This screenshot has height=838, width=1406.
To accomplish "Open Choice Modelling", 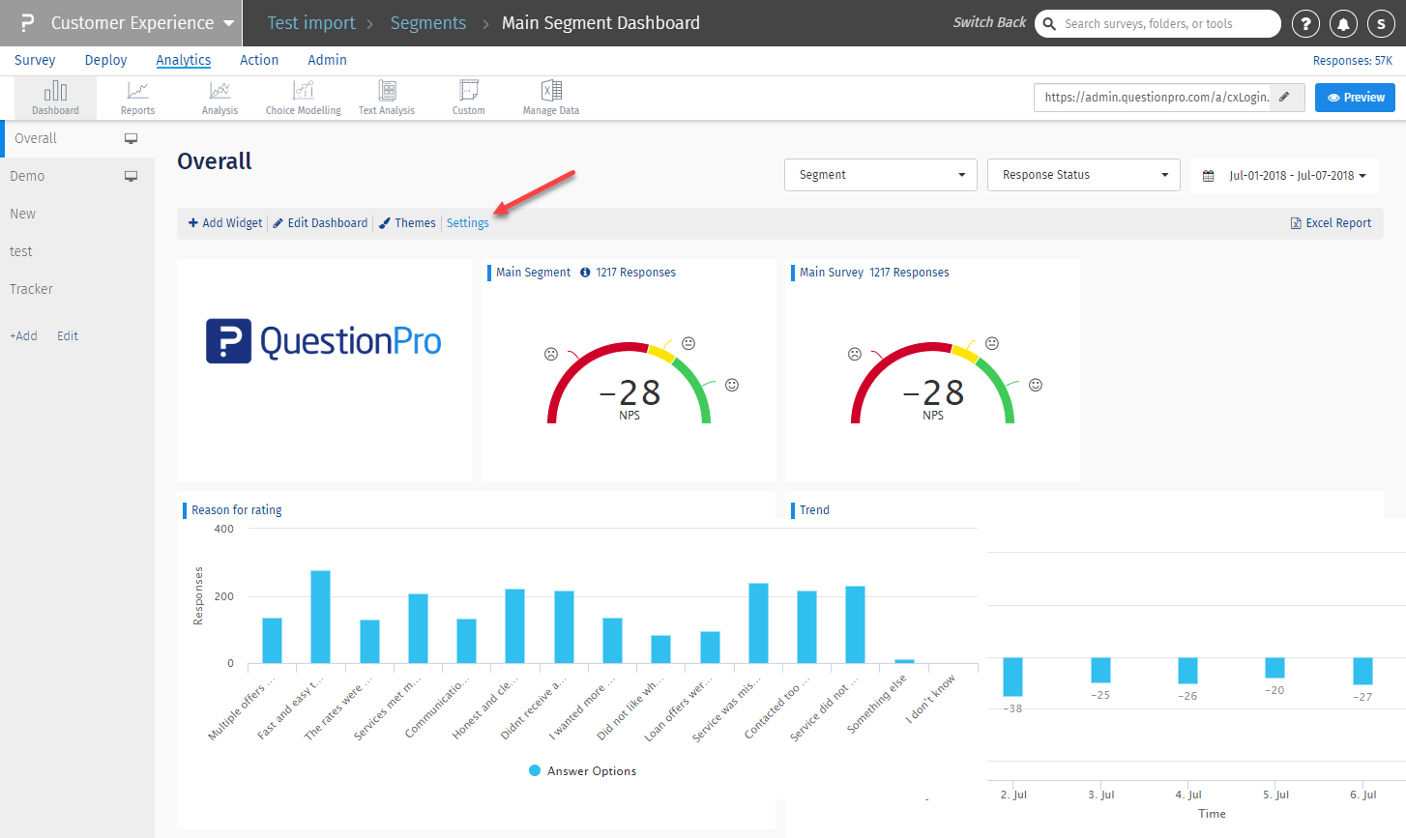I will click(x=303, y=97).
